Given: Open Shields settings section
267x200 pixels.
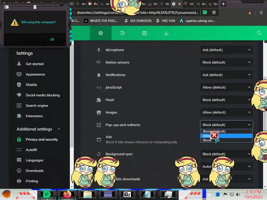Looking at the screenshot, I should click(x=31, y=85).
